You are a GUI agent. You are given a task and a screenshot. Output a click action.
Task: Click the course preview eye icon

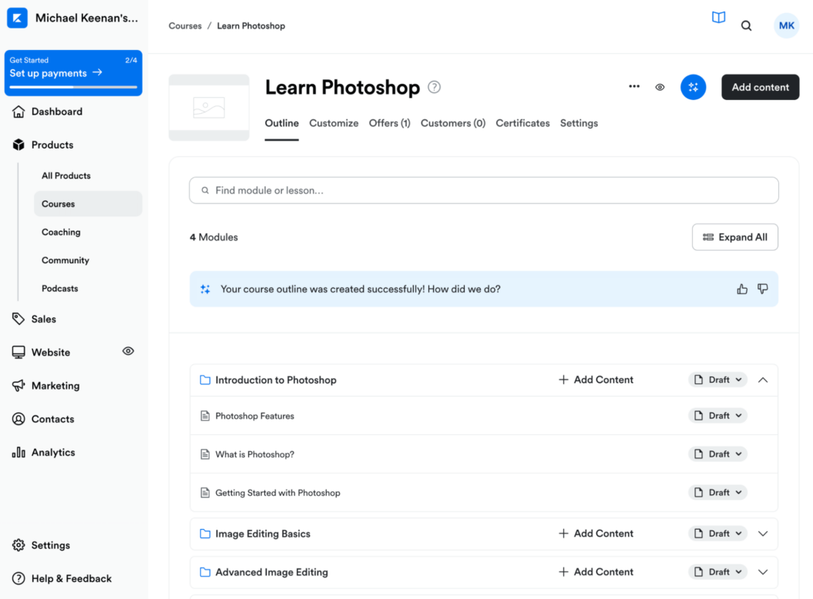[x=660, y=87]
